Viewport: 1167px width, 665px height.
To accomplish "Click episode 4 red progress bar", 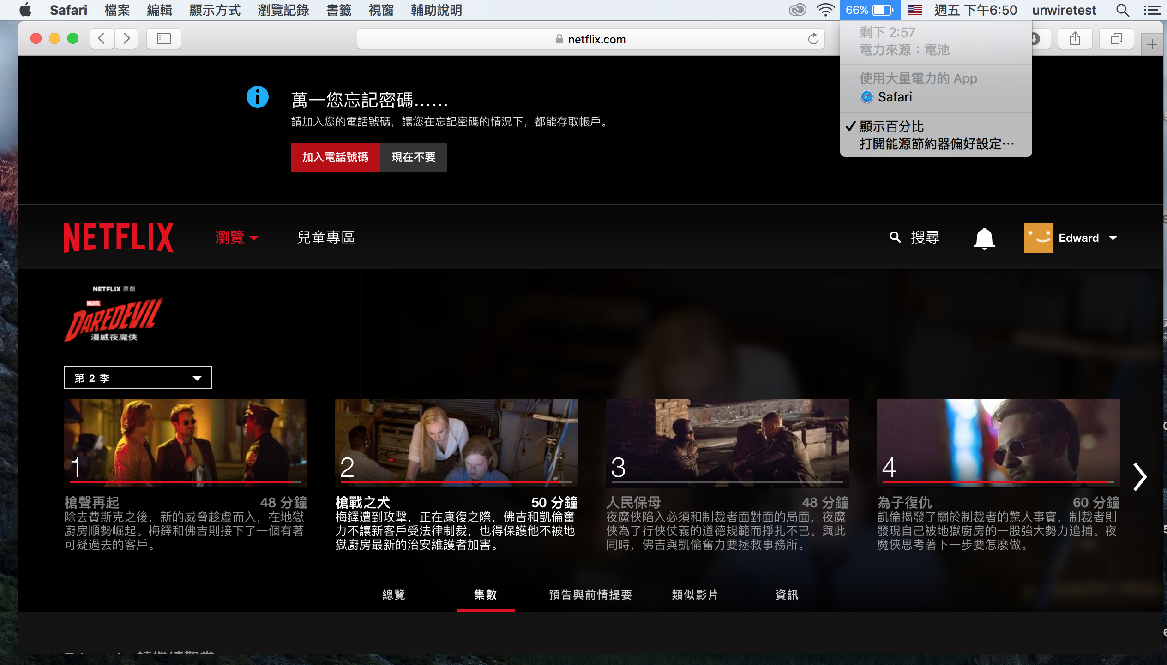I will pyautogui.click(x=997, y=482).
